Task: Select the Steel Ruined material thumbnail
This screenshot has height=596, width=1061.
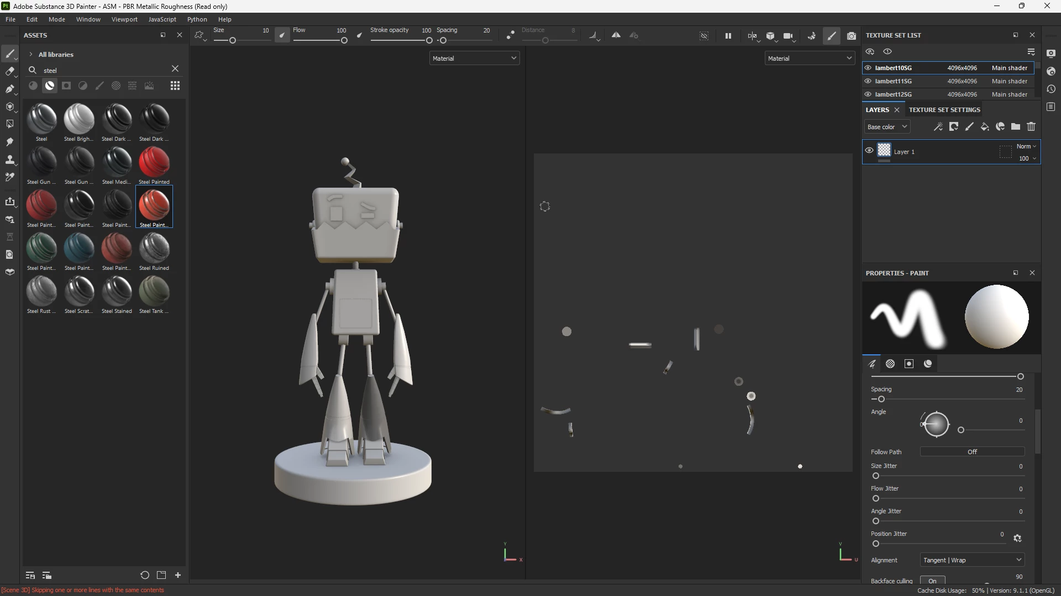Action: [x=154, y=249]
